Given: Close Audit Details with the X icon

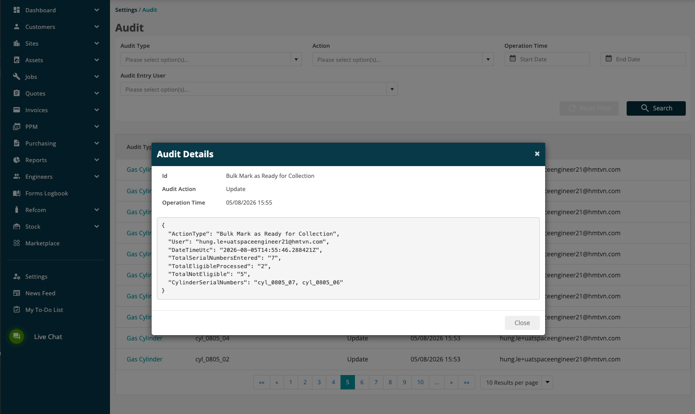Looking at the screenshot, I should point(537,154).
